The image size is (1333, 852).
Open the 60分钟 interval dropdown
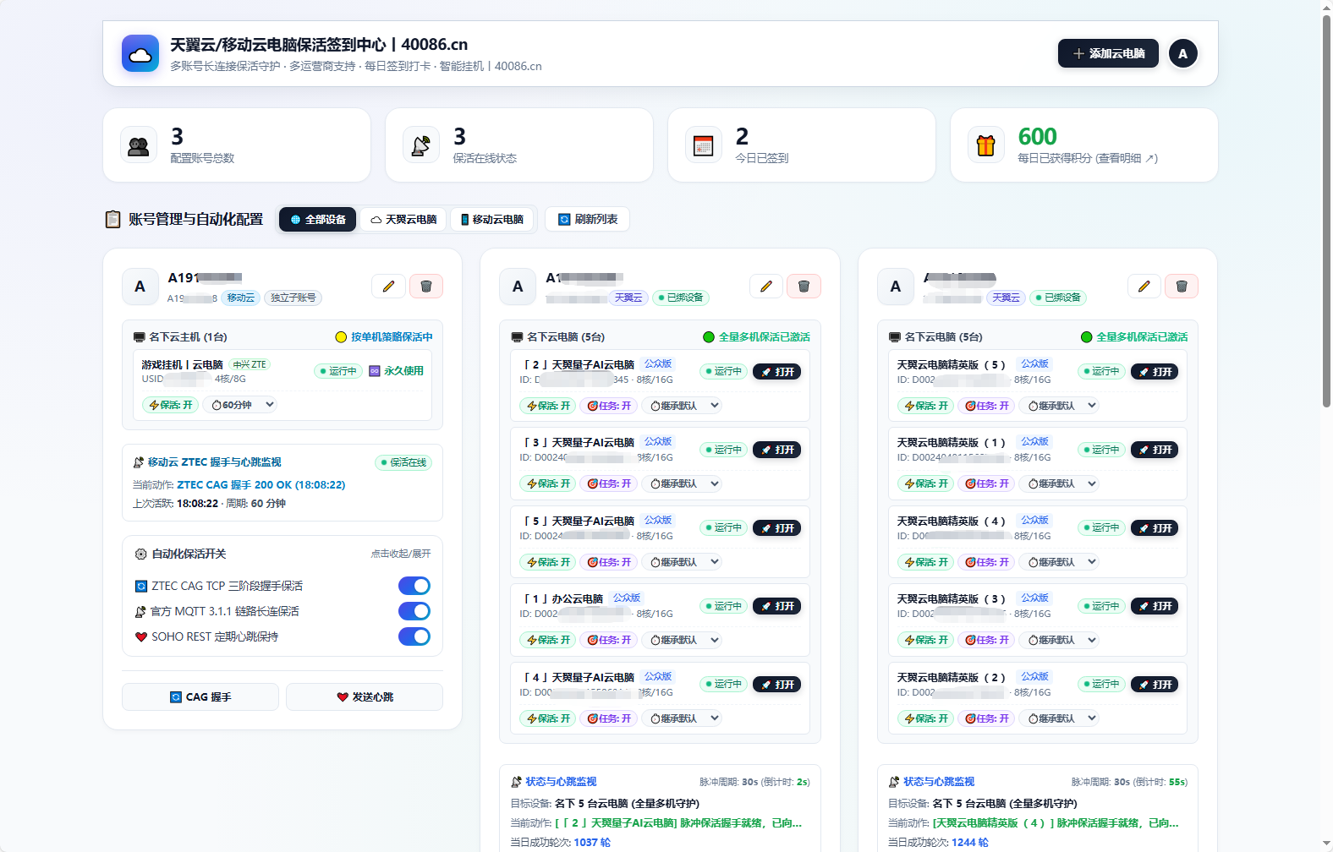[x=241, y=405]
